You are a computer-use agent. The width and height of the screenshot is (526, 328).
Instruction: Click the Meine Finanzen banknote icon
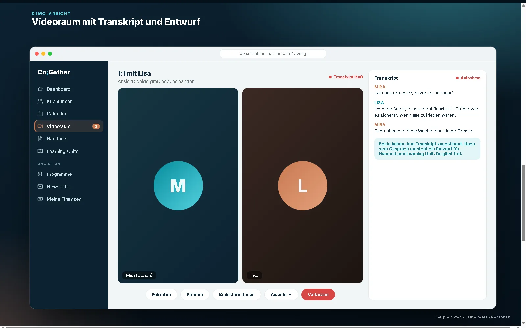[x=40, y=199]
